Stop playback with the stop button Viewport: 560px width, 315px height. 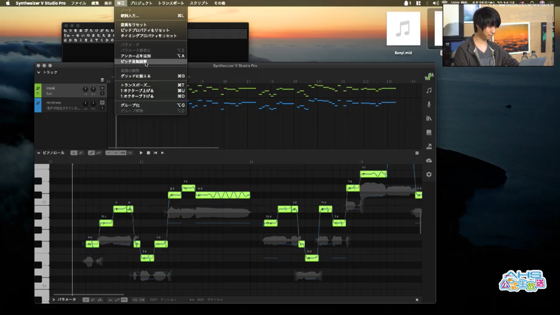(x=148, y=153)
